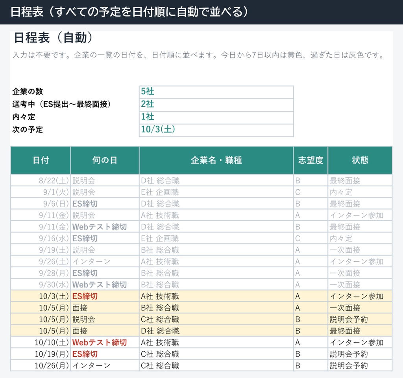Click the 状態 column header

click(360, 160)
